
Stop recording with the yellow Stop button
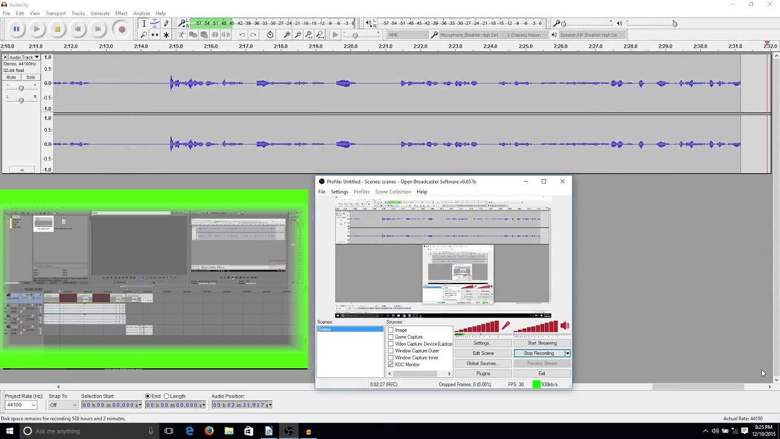tap(57, 29)
